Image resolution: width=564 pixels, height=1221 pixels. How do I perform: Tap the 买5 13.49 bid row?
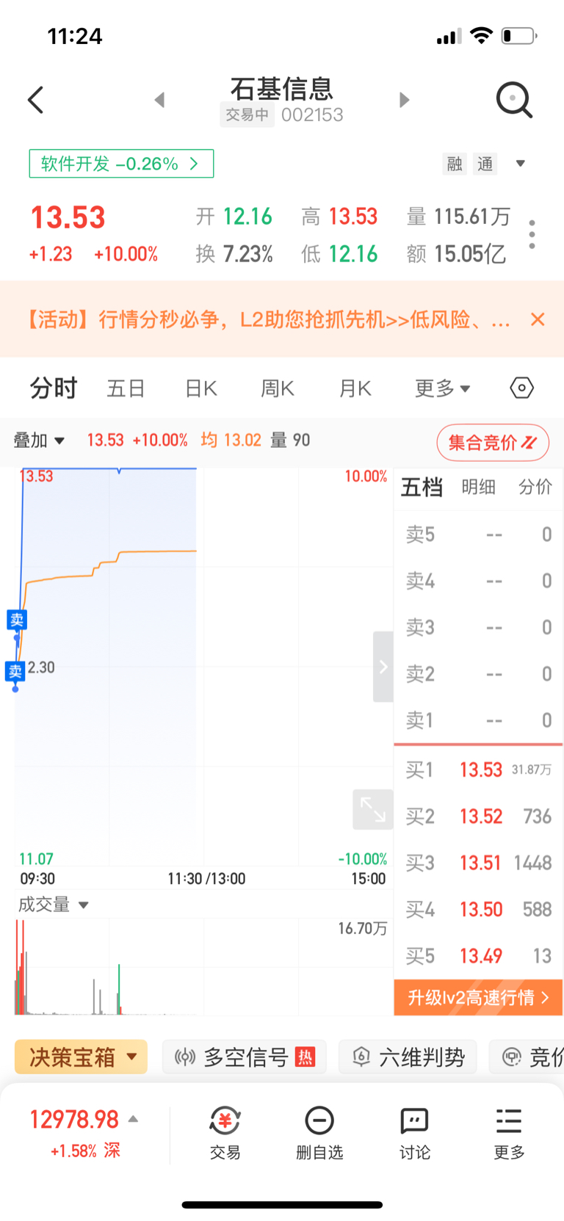tap(478, 956)
